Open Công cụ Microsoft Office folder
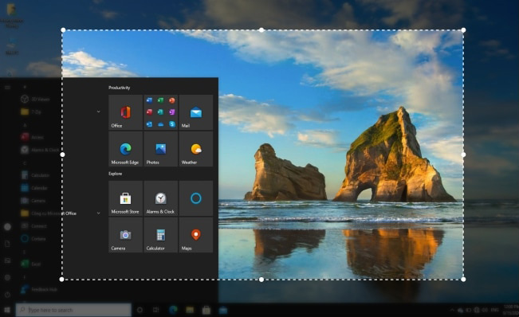Viewport: 519px width, 317px height. [49, 213]
